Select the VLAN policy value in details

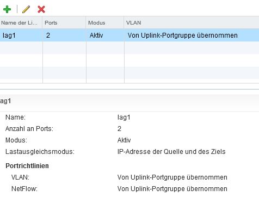[172, 177]
